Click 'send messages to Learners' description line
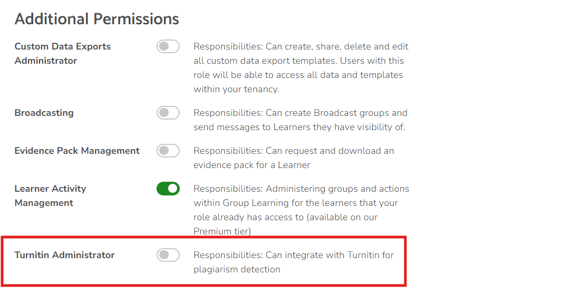This screenshot has width=573, height=295. [299, 127]
